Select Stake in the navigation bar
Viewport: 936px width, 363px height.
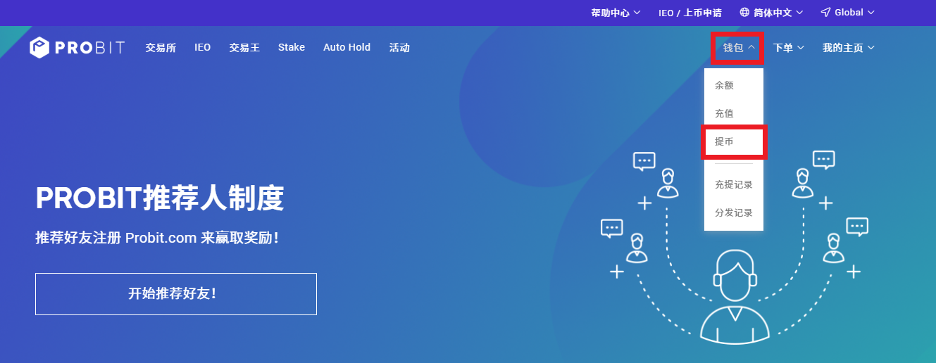292,47
